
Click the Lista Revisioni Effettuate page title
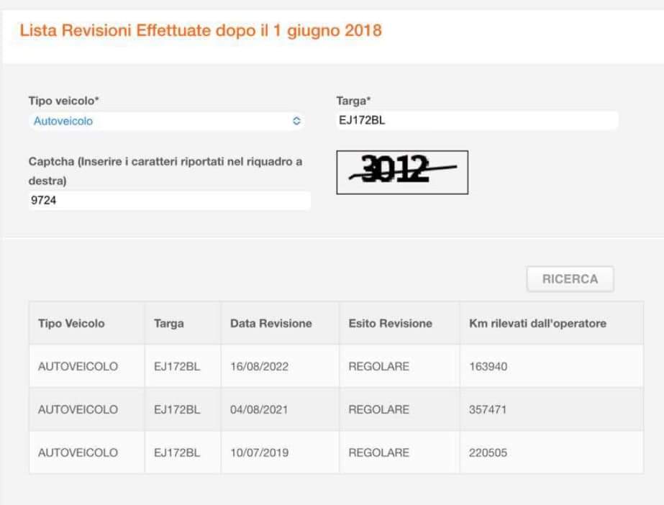pos(201,31)
